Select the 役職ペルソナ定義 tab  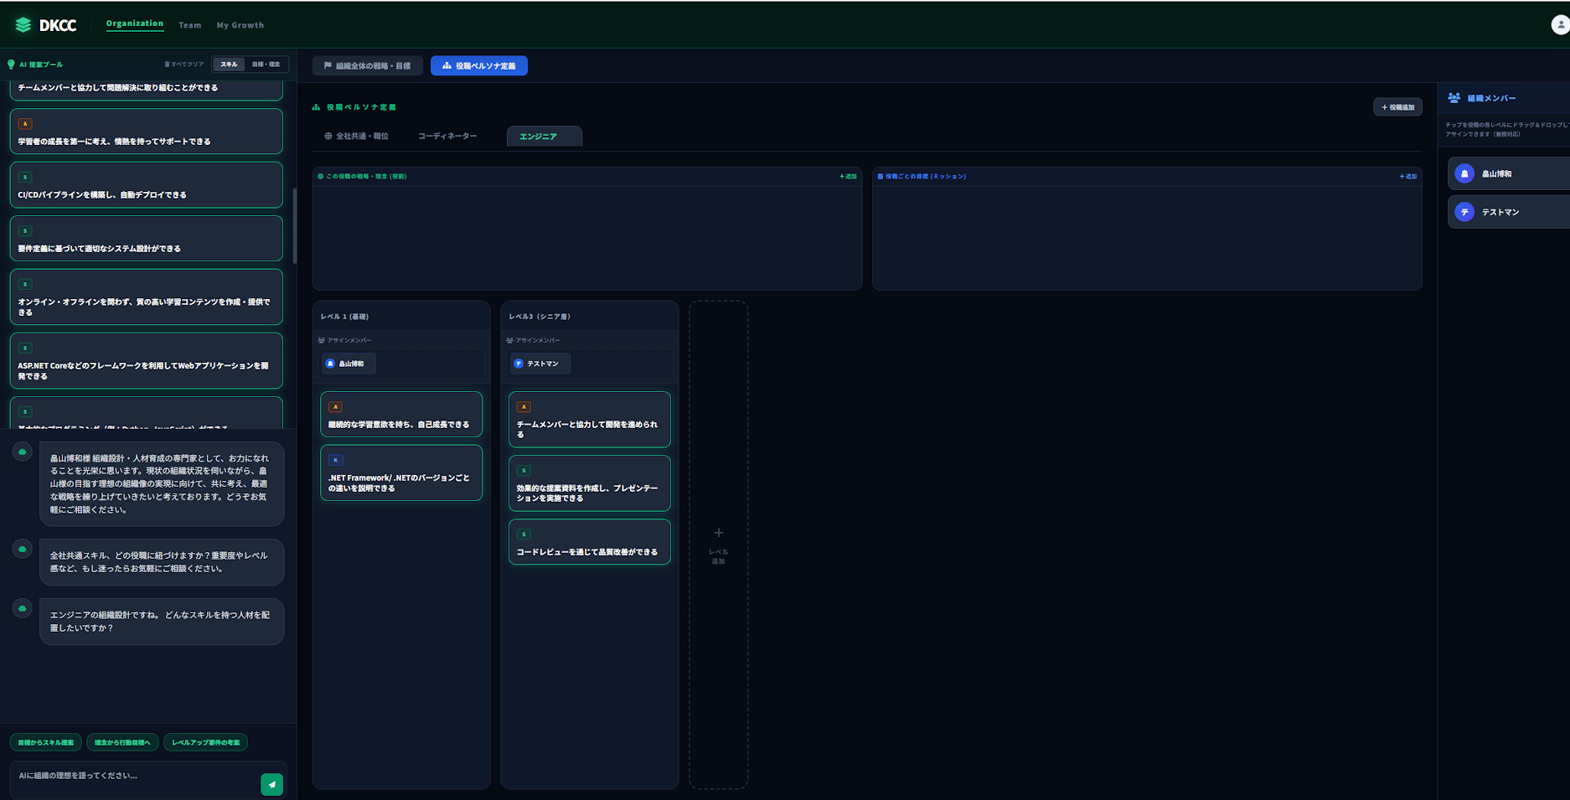pyautogui.click(x=479, y=65)
